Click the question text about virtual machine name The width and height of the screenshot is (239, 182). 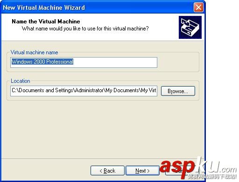(x=85, y=29)
